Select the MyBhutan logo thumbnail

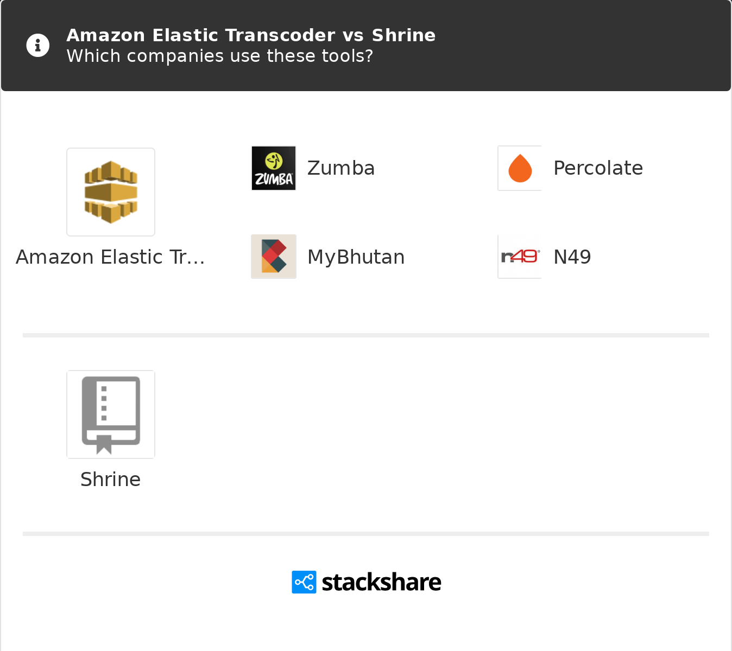click(274, 257)
